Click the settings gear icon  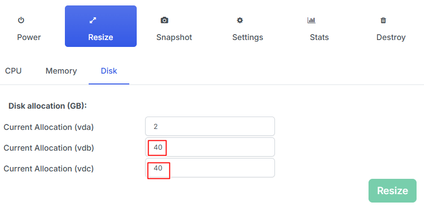[x=240, y=20]
